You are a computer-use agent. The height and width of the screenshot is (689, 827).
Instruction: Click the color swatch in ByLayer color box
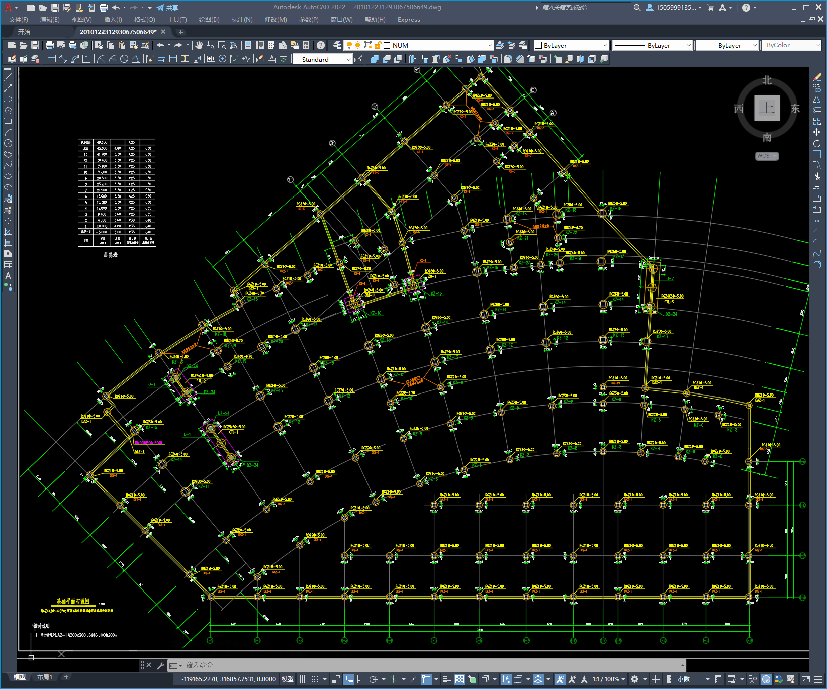coord(538,45)
